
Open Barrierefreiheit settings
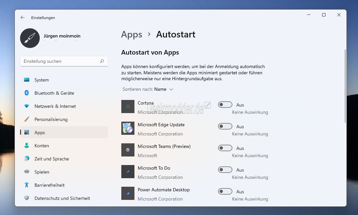pos(64,185)
